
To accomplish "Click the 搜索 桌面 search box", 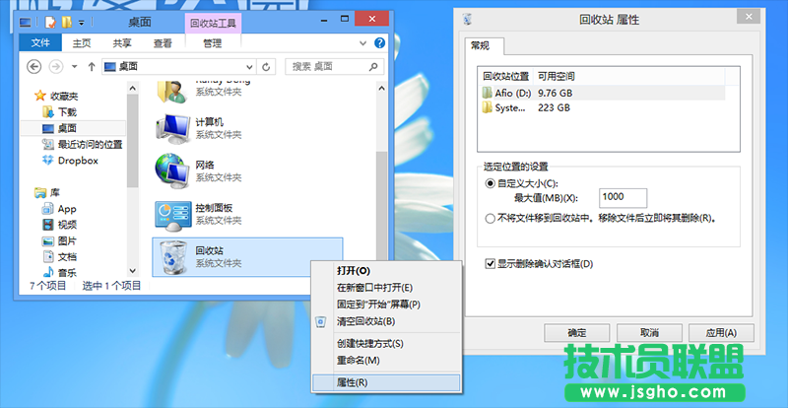I will [334, 66].
